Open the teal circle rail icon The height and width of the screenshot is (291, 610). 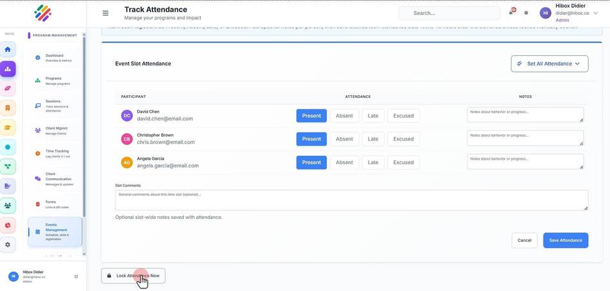click(x=8, y=147)
